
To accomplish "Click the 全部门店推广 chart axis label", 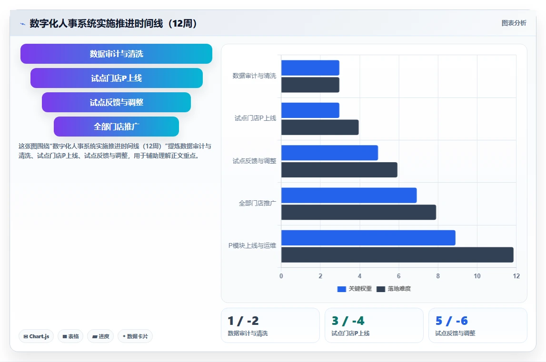I will pyautogui.click(x=258, y=203).
